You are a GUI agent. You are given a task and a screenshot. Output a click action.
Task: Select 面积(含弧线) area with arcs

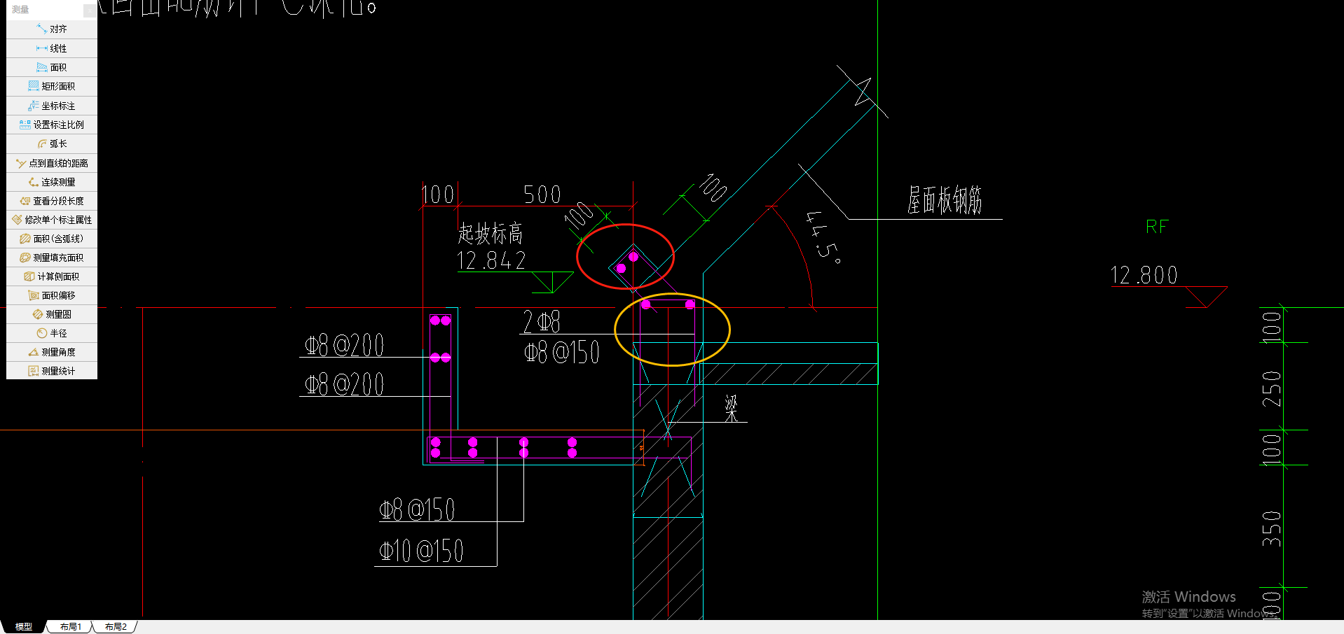tap(52, 239)
